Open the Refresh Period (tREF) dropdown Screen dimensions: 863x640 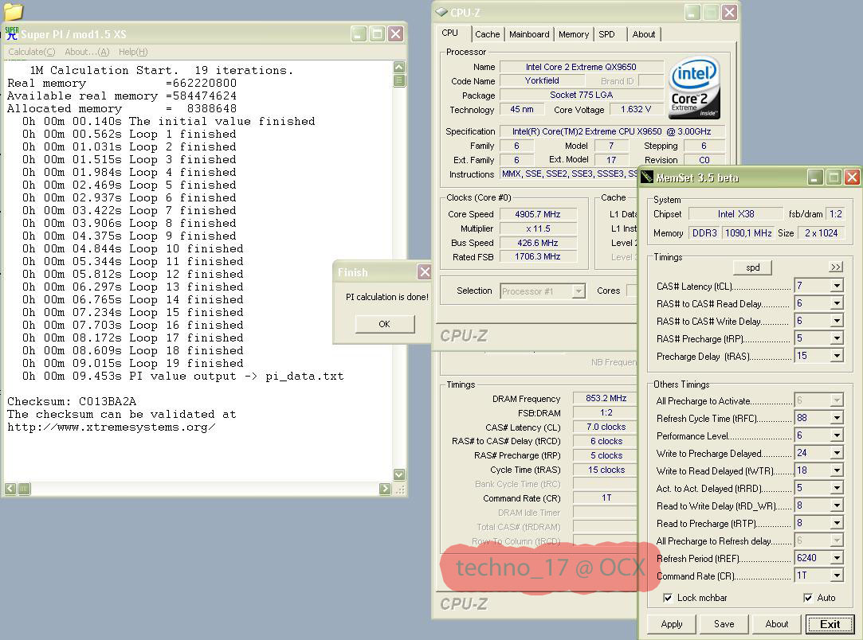click(837, 559)
